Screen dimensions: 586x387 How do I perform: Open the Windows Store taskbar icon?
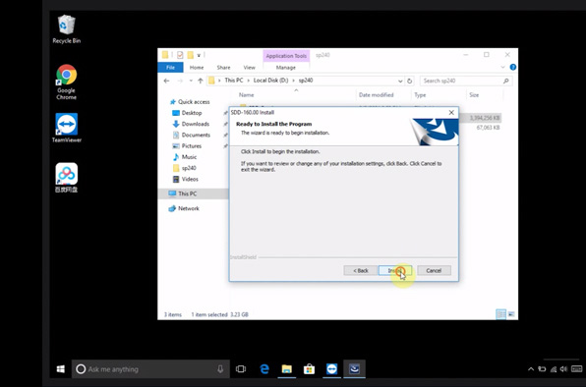point(309,369)
